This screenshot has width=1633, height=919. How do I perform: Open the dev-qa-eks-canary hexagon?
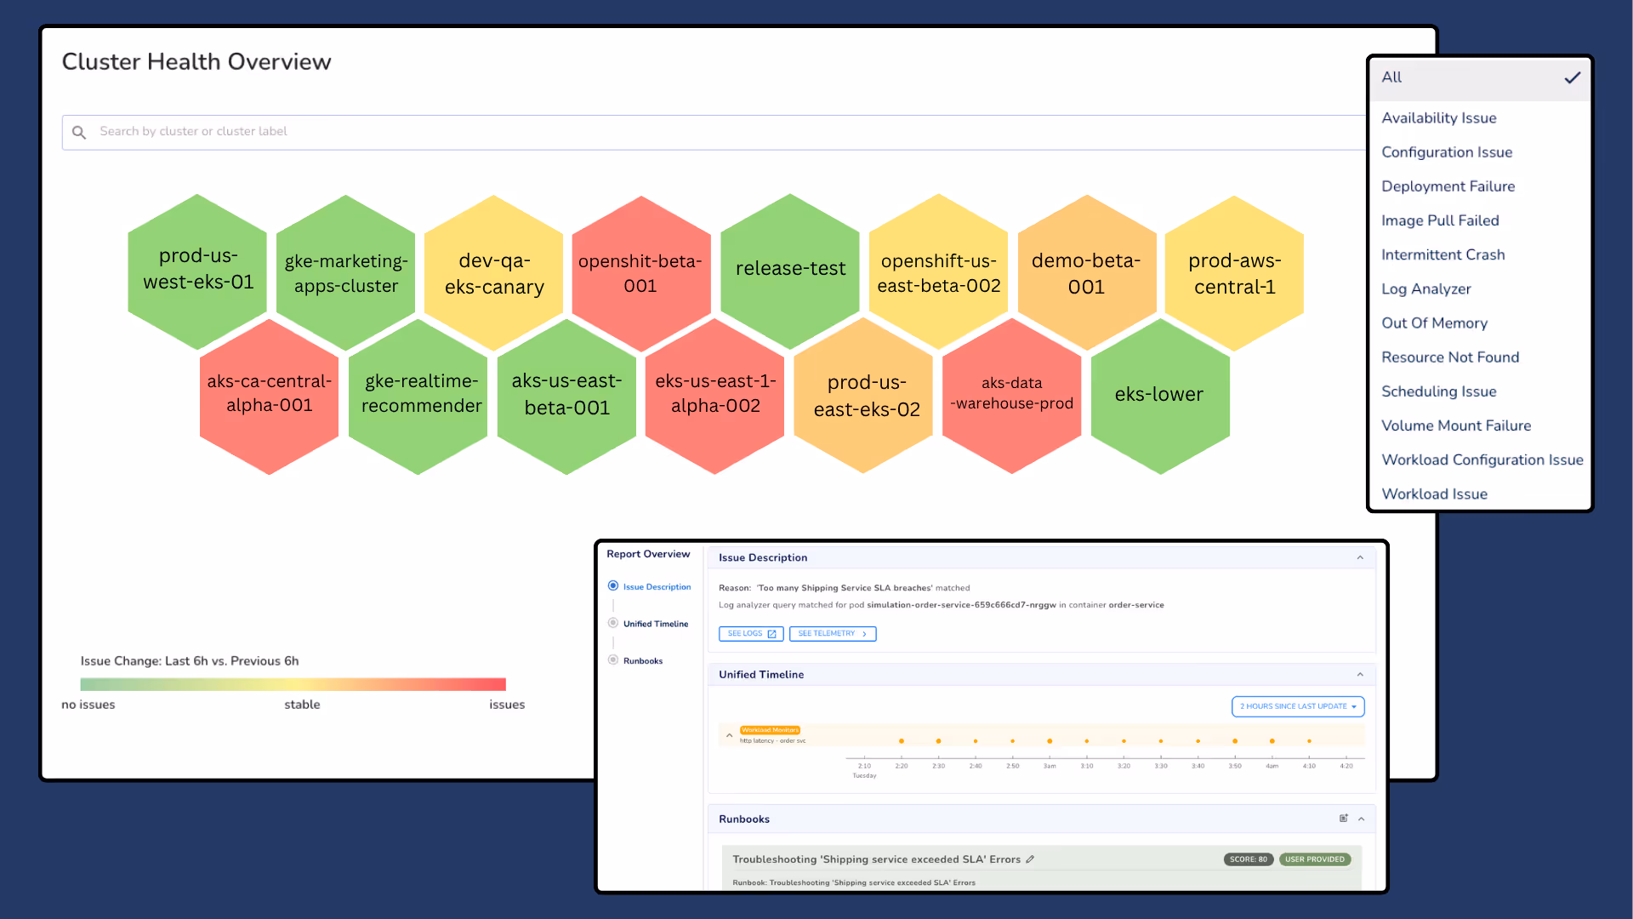coord(494,272)
